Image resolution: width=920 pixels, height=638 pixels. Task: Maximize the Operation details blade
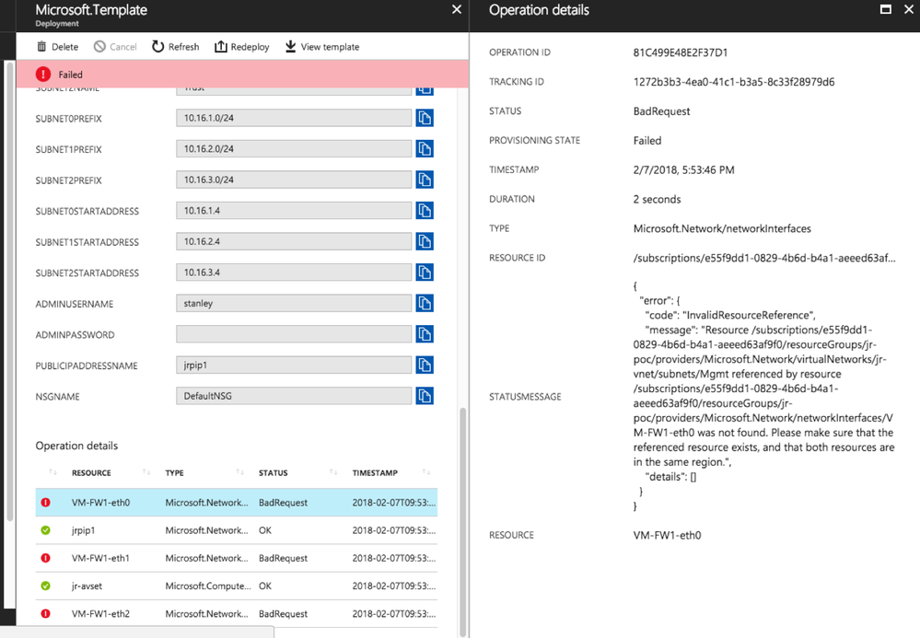(886, 10)
